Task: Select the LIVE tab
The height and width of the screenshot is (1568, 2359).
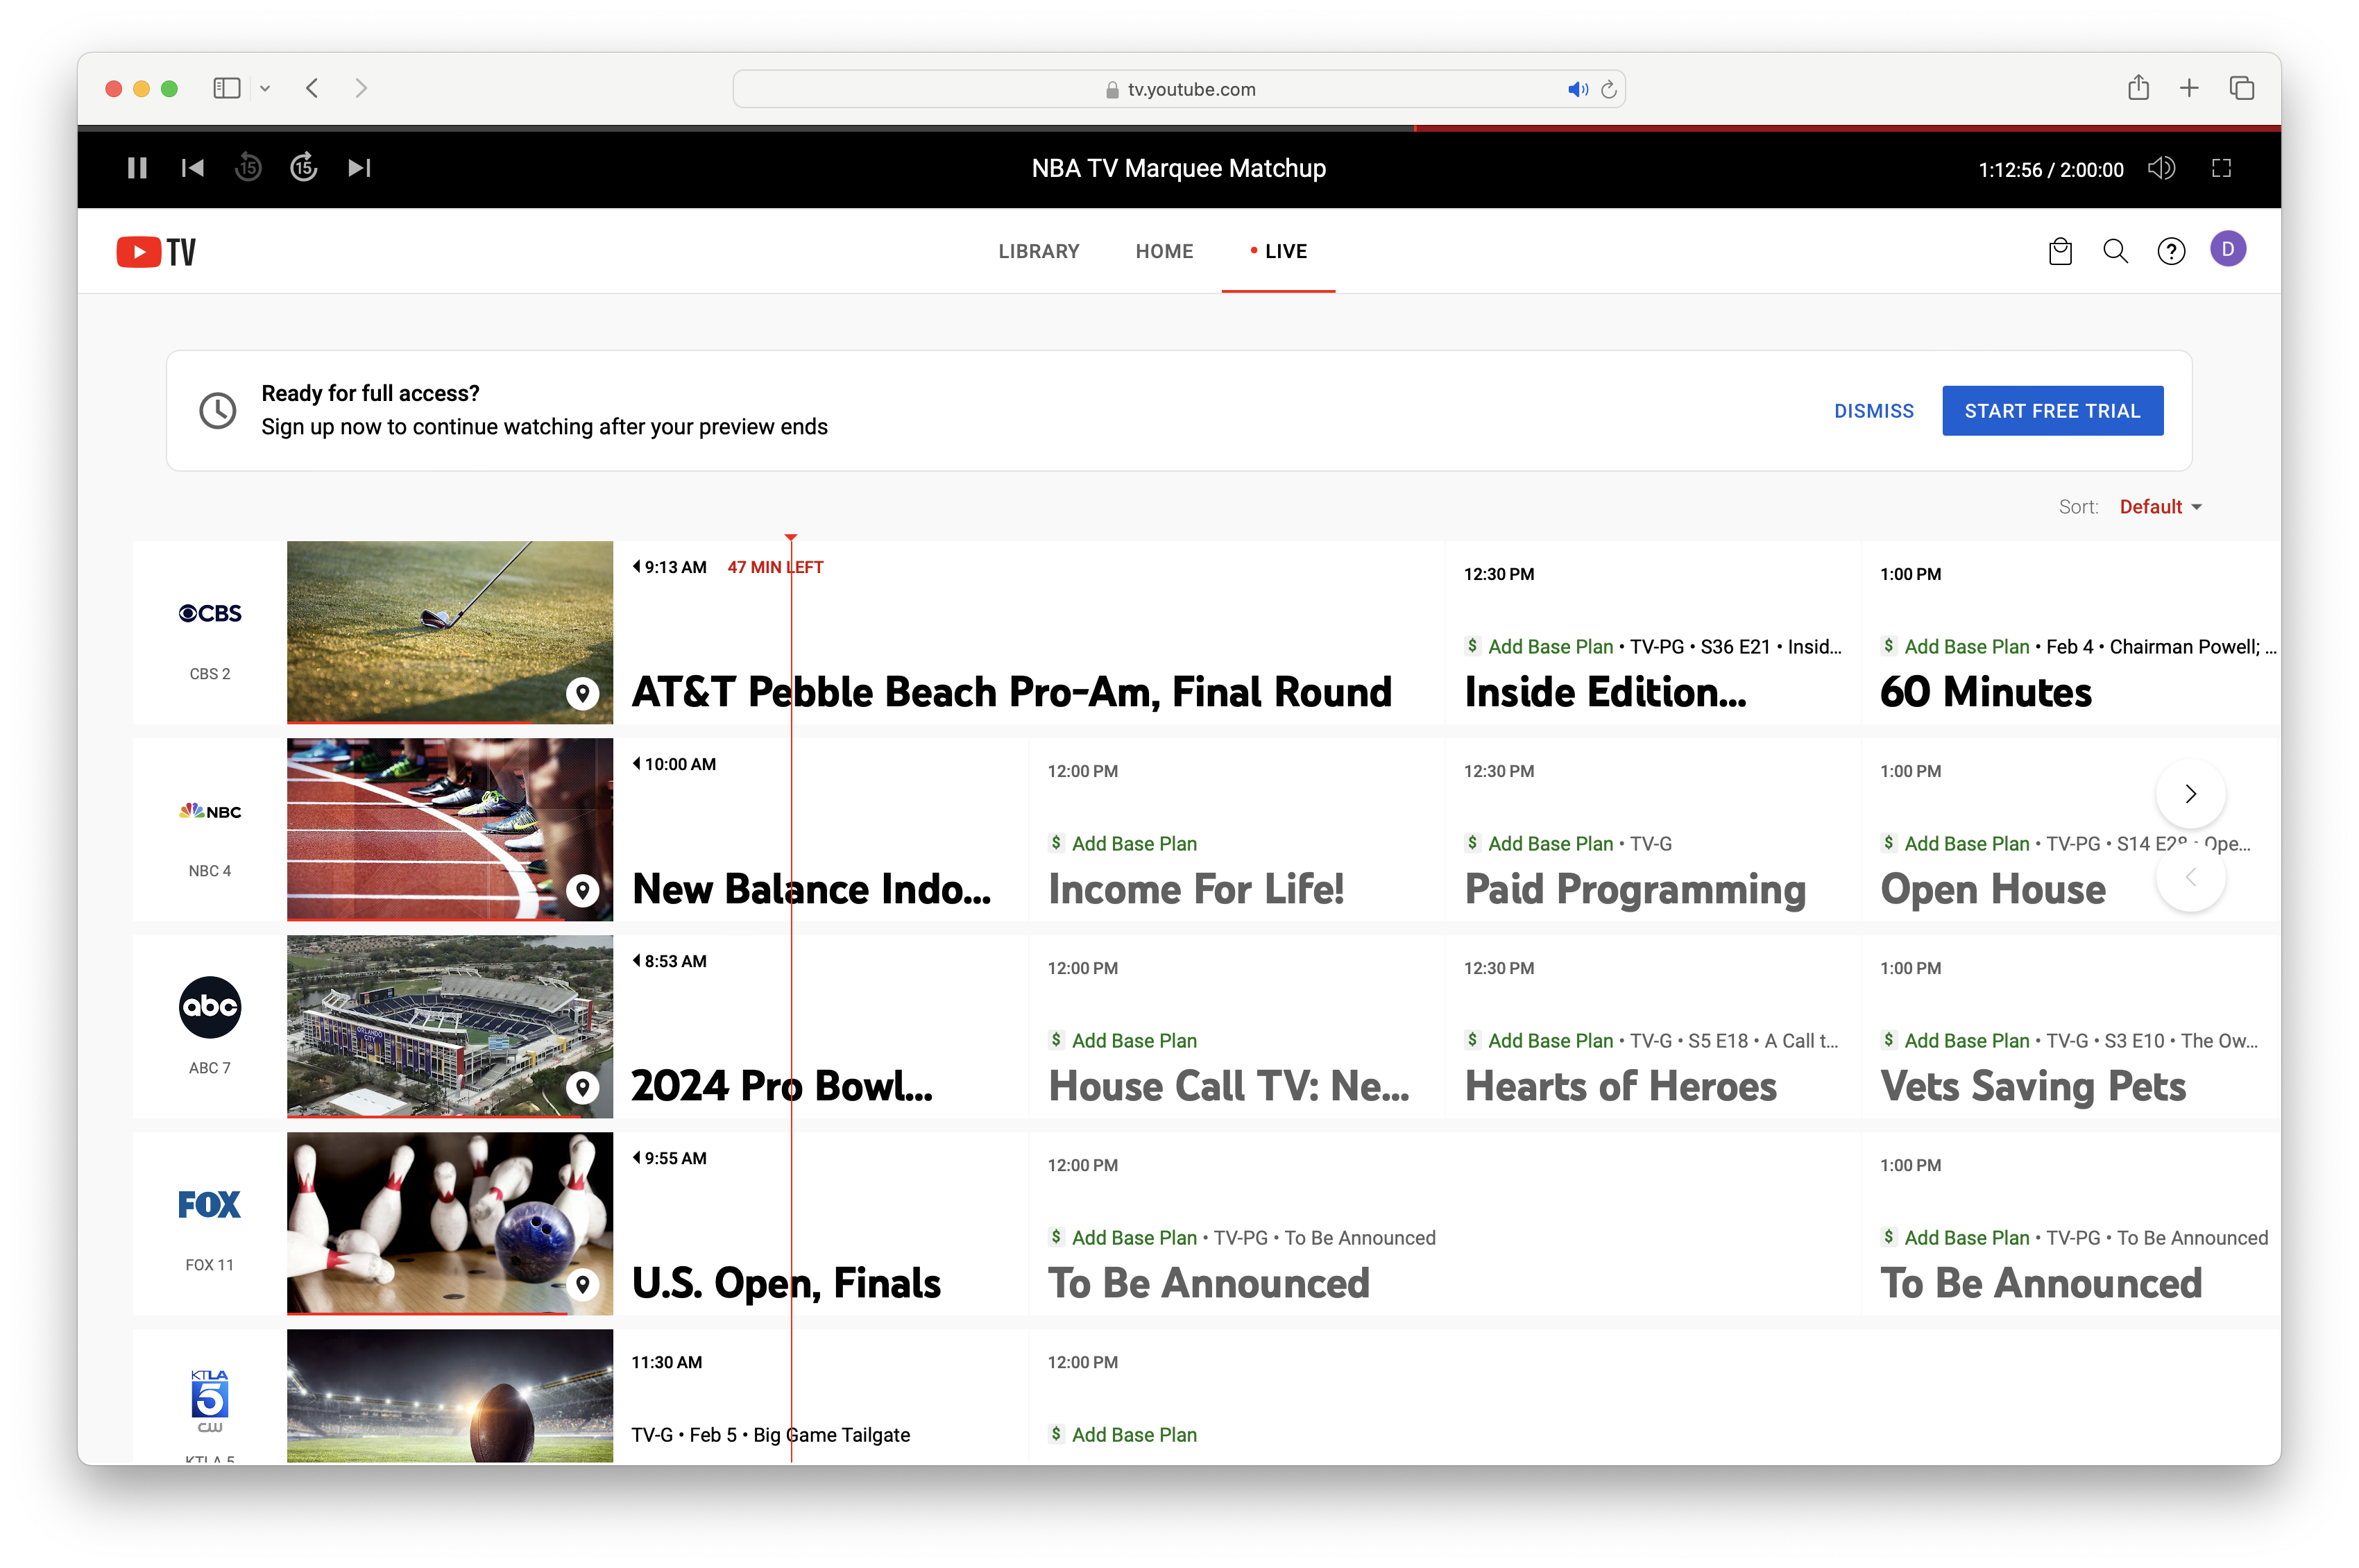Action: click(x=1278, y=251)
